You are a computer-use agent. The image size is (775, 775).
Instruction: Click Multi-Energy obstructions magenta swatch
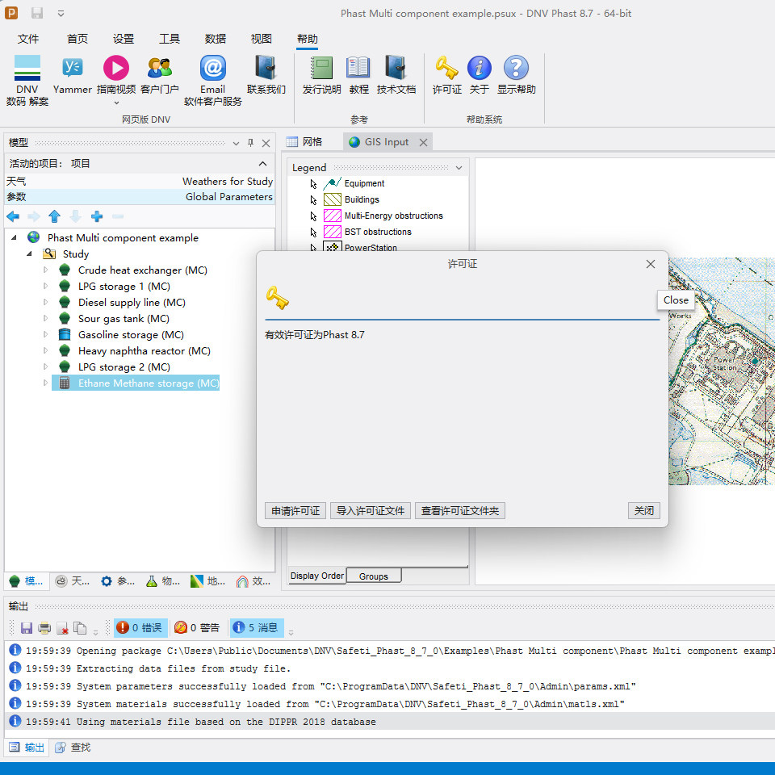point(332,216)
